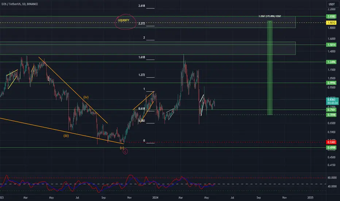Click the bar countdown 03:43:24
The width and height of the screenshot is (340, 201).
tap(332, 103)
